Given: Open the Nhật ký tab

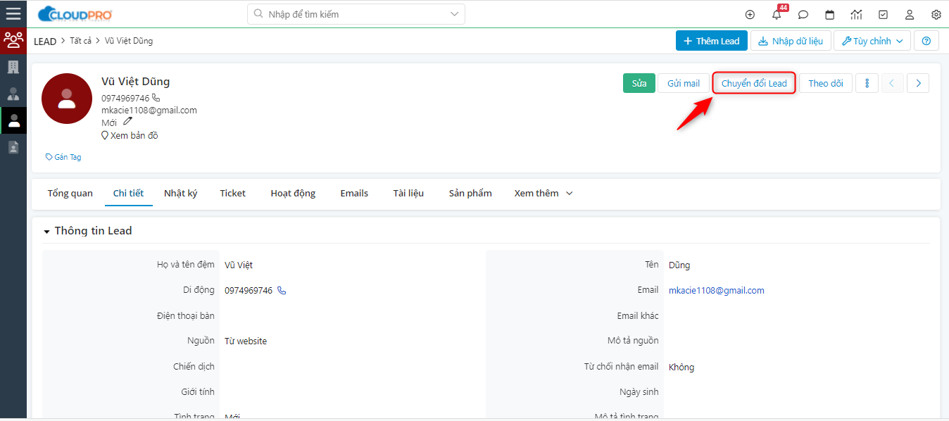Looking at the screenshot, I should pyautogui.click(x=180, y=193).
